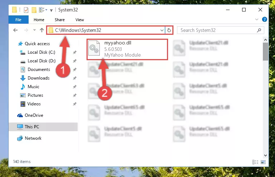Go forward with the forward arrow
The image size is (275, 177).
click(x=26, y=30)
